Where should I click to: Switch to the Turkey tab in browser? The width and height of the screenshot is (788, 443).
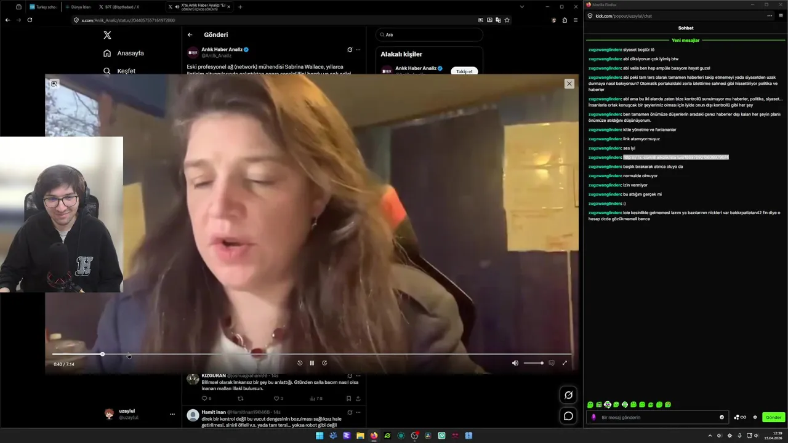[x=44, y=7]
